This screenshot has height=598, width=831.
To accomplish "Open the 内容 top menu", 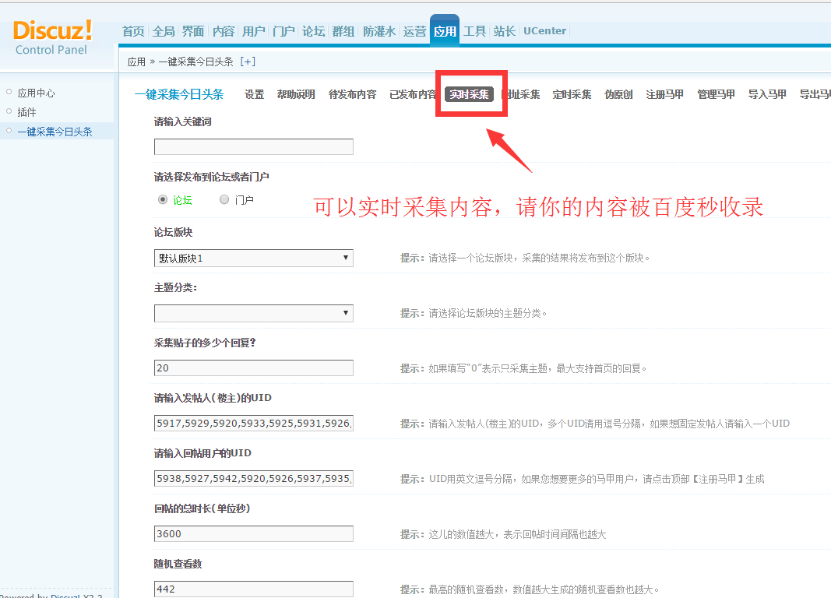I will click(x=223, y=31).
